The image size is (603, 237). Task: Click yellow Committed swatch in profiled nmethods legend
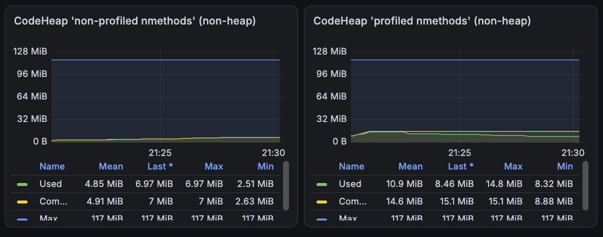pos(322,202)
